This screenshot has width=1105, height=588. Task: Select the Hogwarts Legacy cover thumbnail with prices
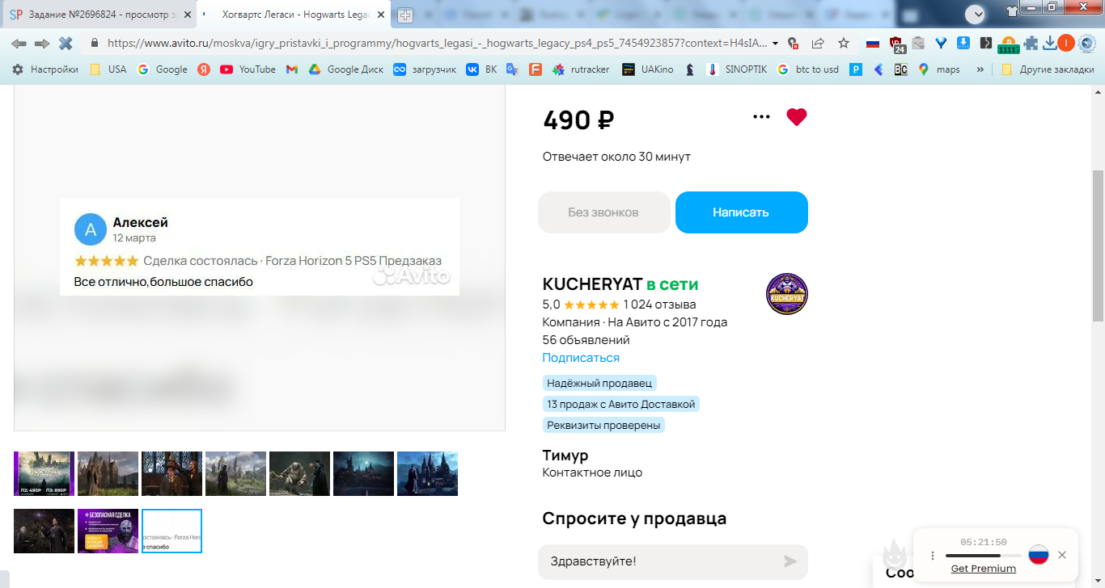point(44,473)
